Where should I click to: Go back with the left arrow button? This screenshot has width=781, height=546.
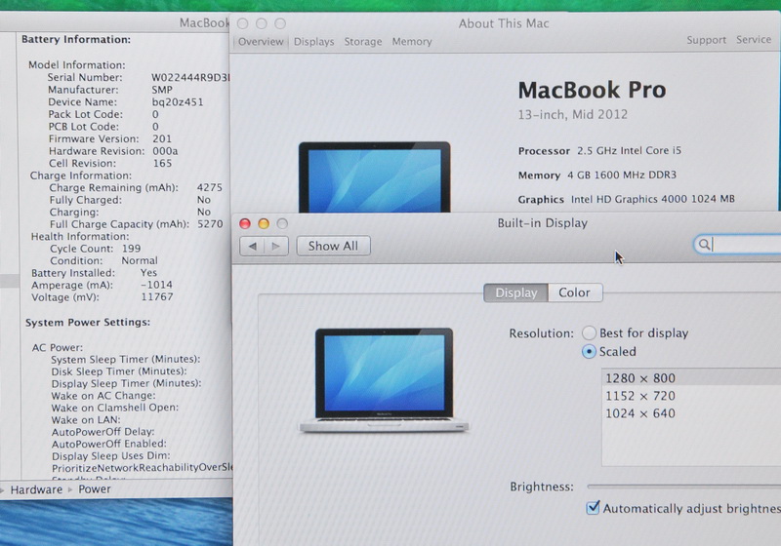[x=252, y=246]
